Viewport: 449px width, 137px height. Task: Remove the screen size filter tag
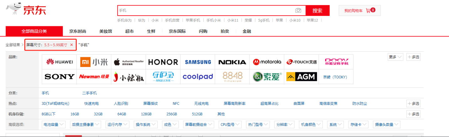tap(71, 45)
